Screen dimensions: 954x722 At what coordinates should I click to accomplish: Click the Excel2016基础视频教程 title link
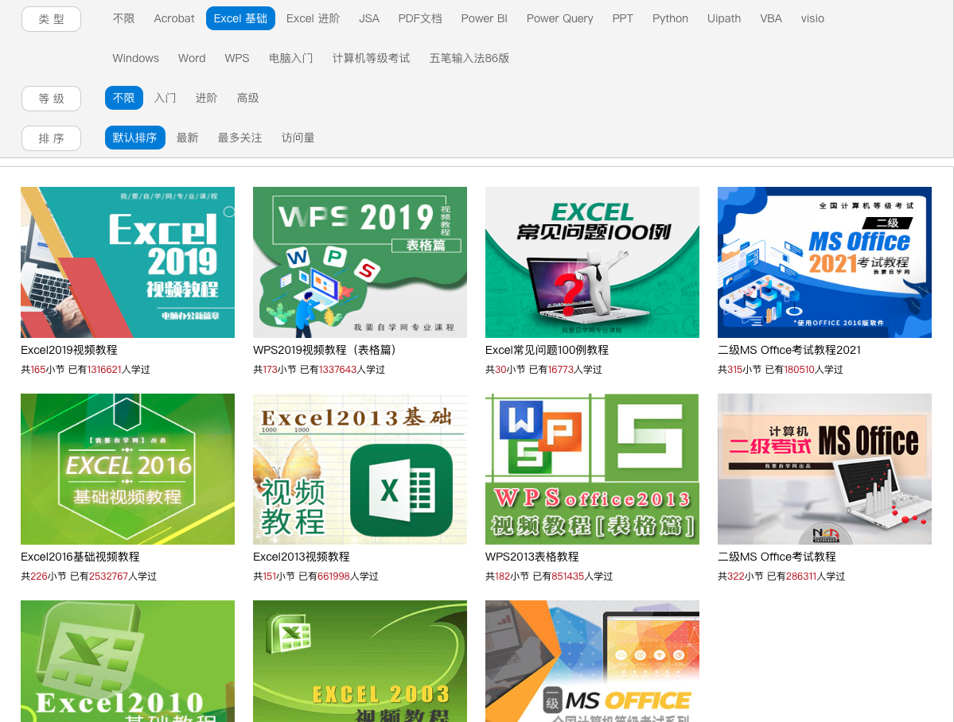click(80, 557)
